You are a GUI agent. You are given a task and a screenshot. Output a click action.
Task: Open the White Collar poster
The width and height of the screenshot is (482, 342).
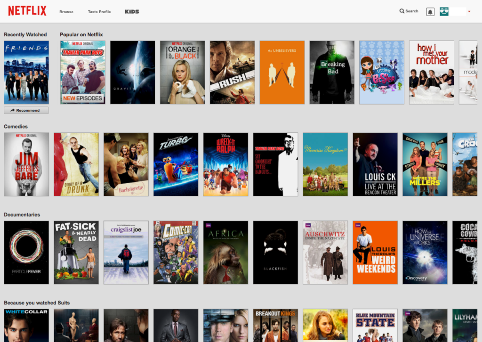[26, 326]
